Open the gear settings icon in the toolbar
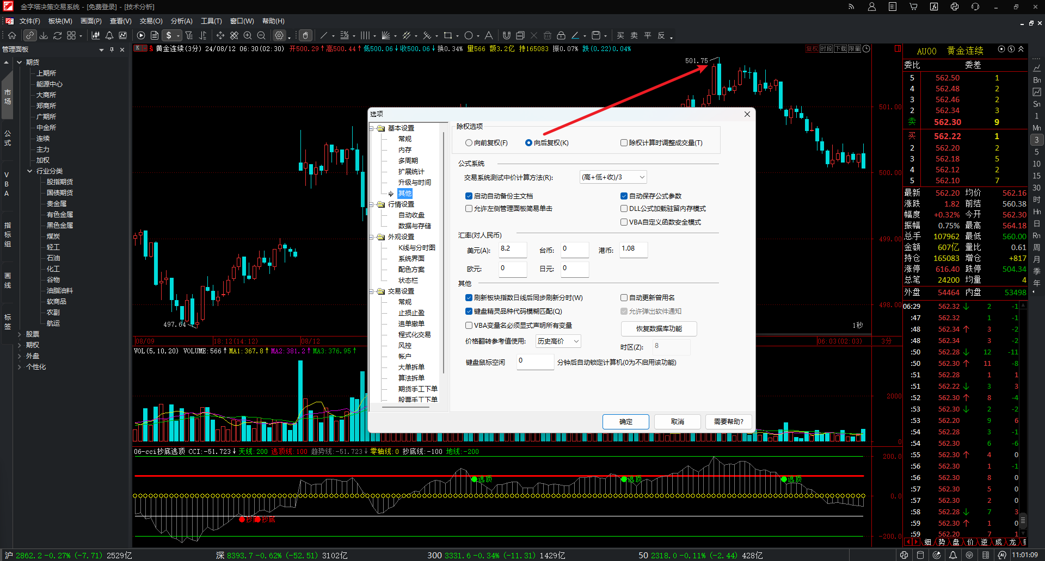 (279, 35)
